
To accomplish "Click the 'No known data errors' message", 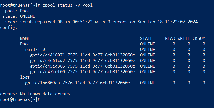I will click(x=45, y=94).
